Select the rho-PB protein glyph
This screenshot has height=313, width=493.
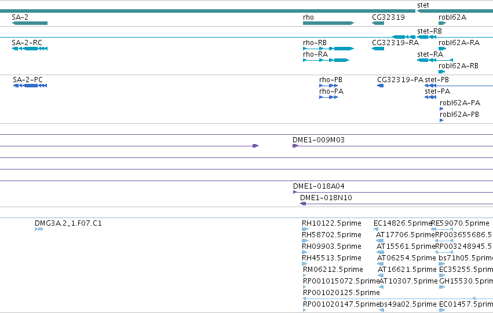[328, 86]
